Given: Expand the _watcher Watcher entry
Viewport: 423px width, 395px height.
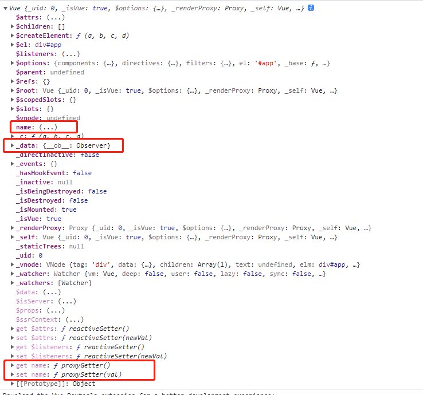Looking at the screenshot, I should (13, 274).
